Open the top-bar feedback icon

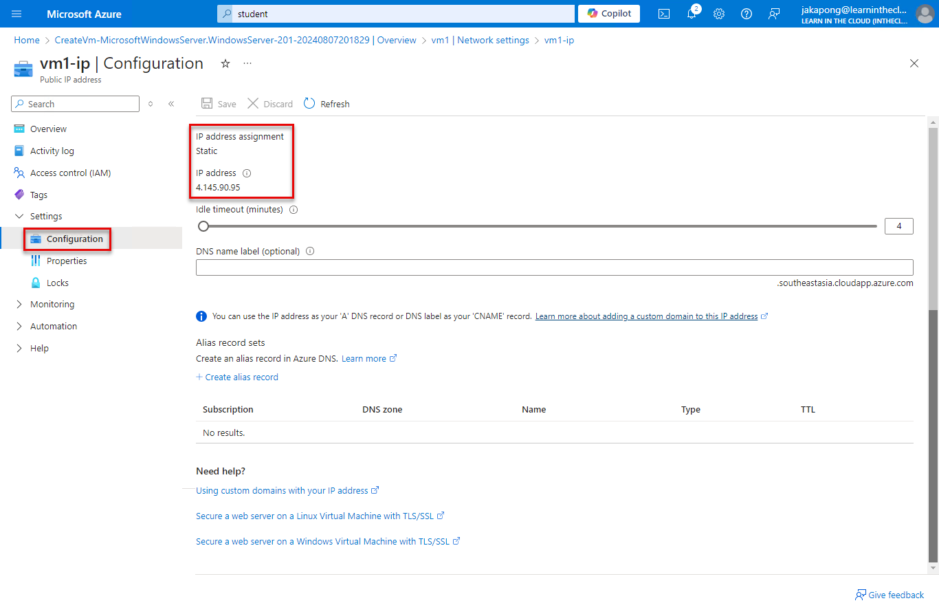coord(774,14)
